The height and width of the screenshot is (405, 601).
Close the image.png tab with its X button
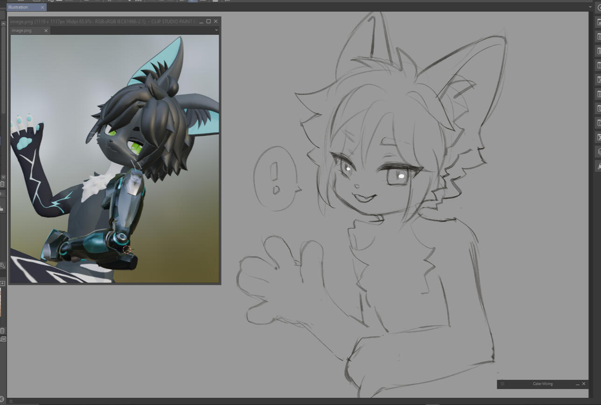pyautogui.click(x=45, y=30)
